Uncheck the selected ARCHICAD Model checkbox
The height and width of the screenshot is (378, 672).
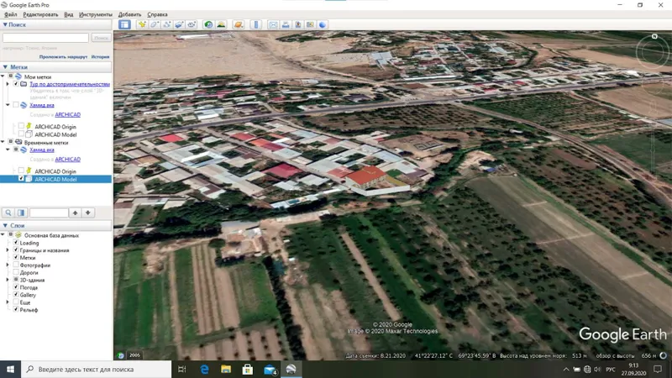(x=21, y=179)
